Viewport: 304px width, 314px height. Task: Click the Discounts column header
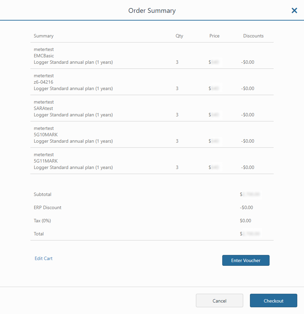[x=253, y=36]
